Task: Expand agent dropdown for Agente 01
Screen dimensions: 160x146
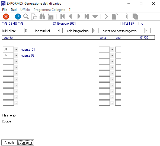Action: point(16,50)
